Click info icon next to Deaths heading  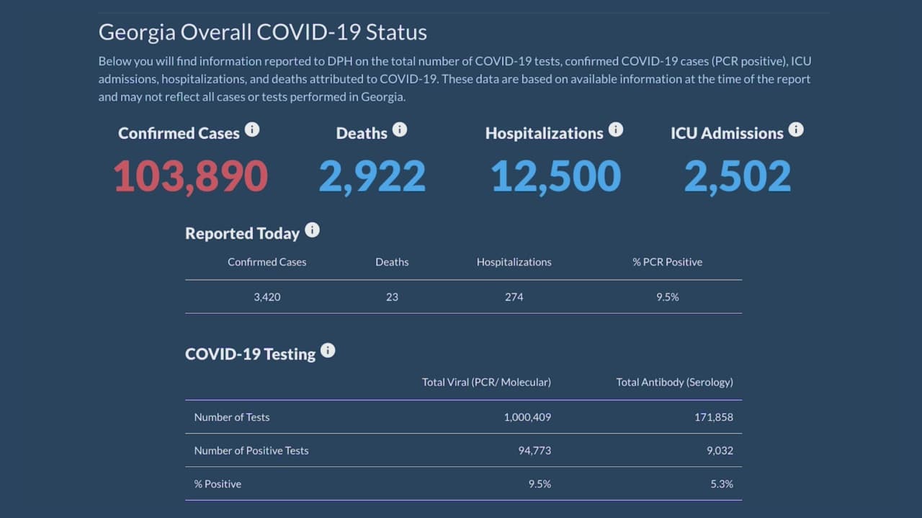[400, 129]
